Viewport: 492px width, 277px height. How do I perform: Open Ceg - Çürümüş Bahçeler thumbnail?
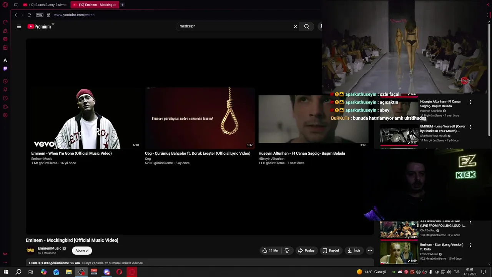pos(200,118)
